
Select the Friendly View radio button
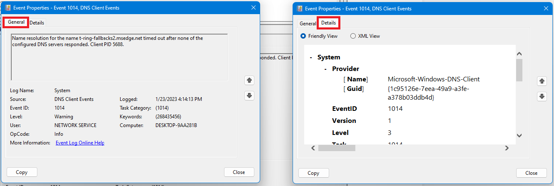point(303,36)
